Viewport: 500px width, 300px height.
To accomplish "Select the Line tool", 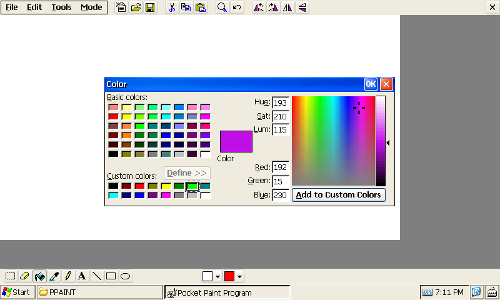I will click(x=96, y=276).
